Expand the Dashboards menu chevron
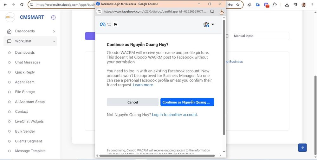This screenshot has width=317, height=160. click(54, 31)
